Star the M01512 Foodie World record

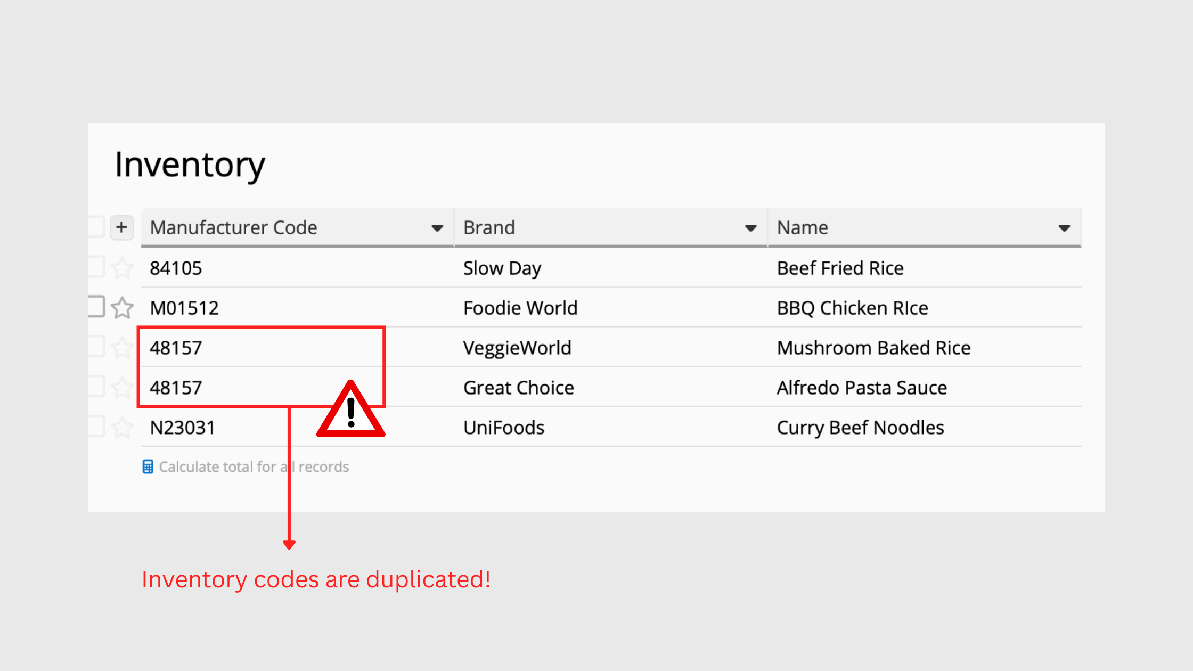(122, 308)
